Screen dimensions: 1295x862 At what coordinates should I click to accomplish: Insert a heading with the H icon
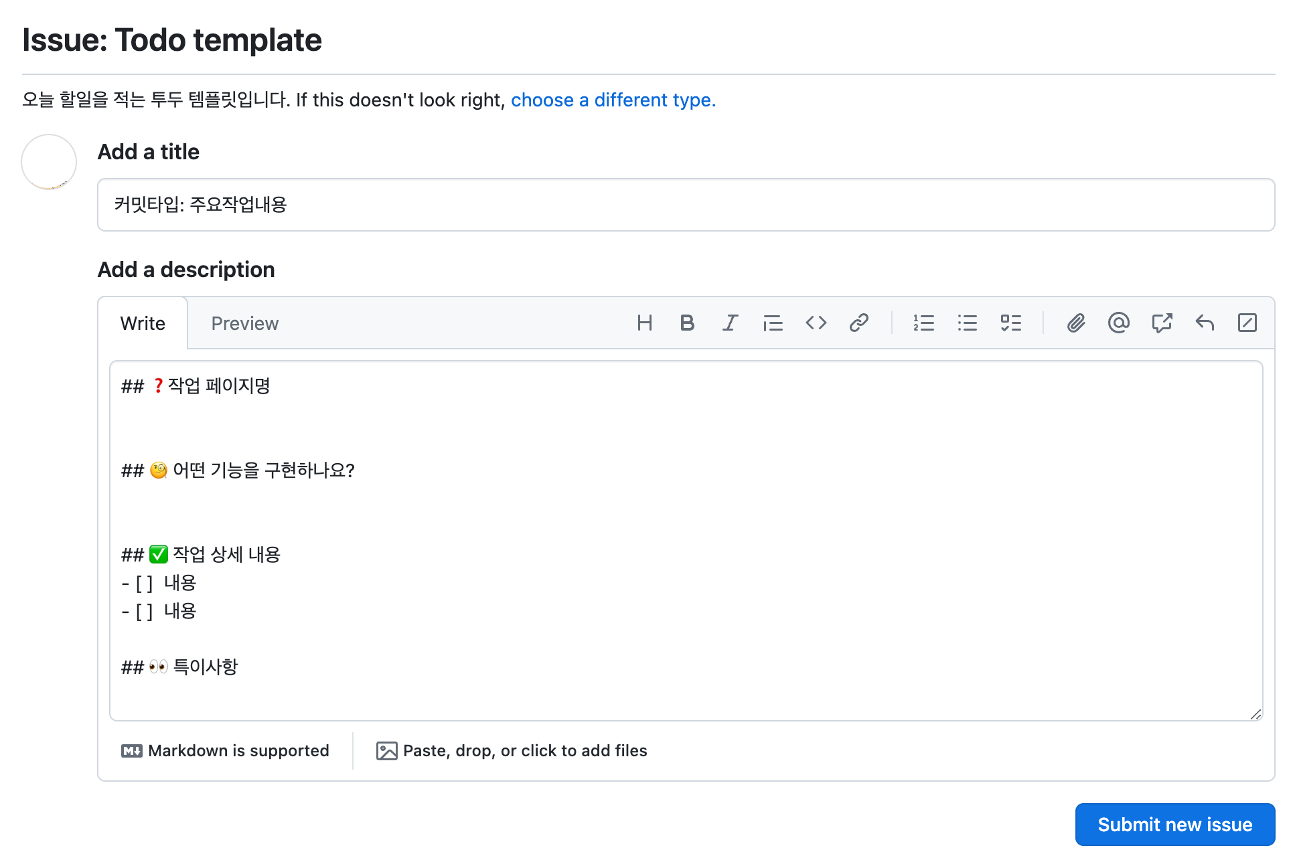[x=644, y=323]
